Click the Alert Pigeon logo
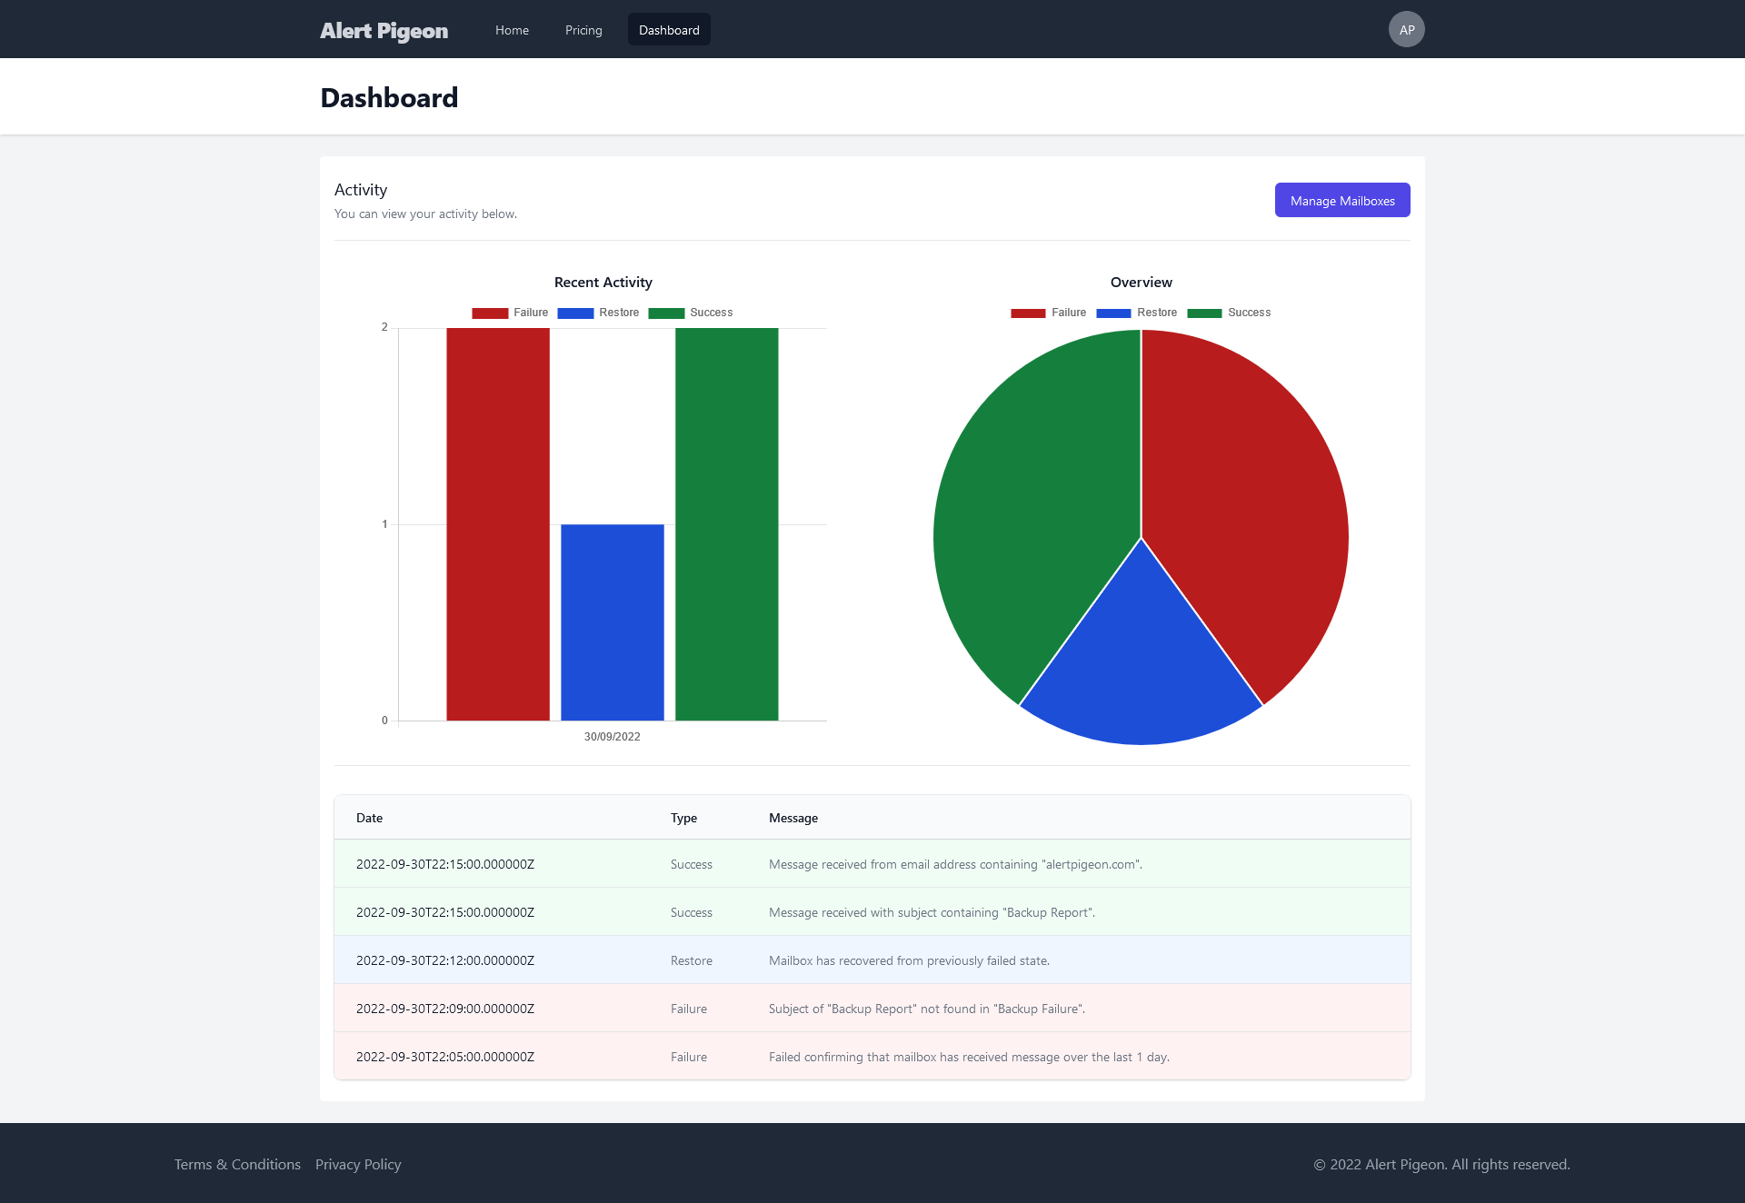This screenshot has height=1203, width=1745. [384, 30]
